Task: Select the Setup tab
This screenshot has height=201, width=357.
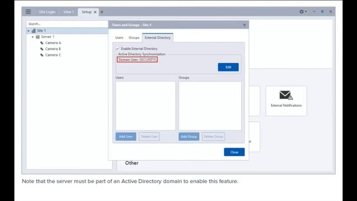Action: (x=86, y=12)
